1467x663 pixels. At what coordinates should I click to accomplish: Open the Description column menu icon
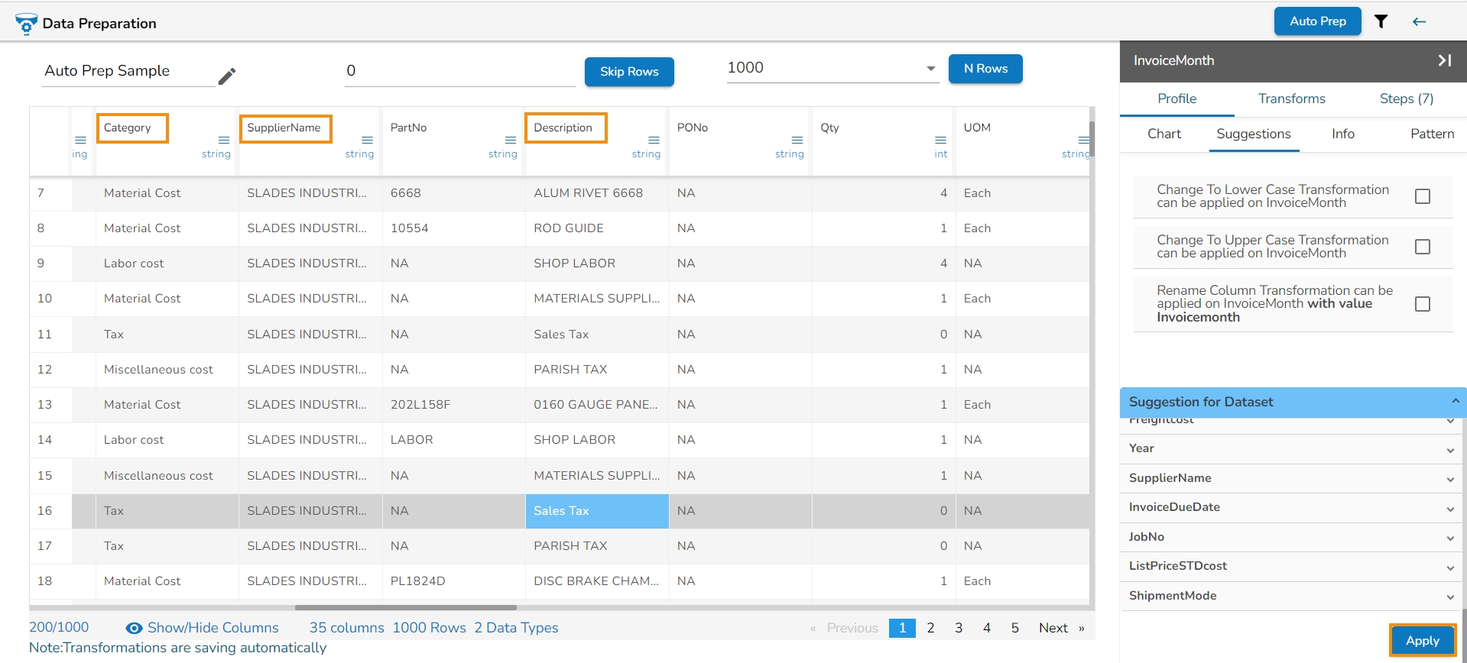click(x=654, y=140)
